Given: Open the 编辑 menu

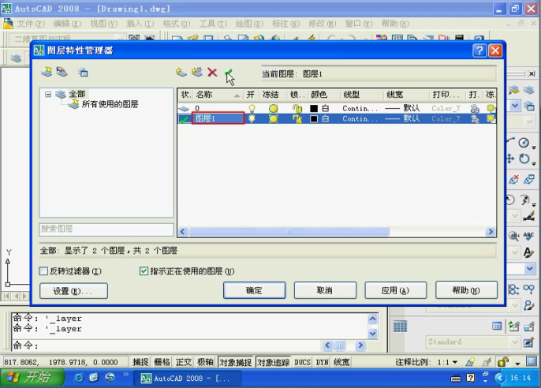Looking at the screenshot, I should (67, 24).
